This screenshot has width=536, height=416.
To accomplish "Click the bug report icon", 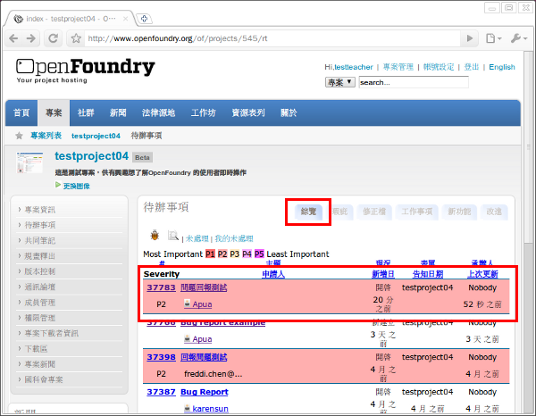I will [155, 235].
